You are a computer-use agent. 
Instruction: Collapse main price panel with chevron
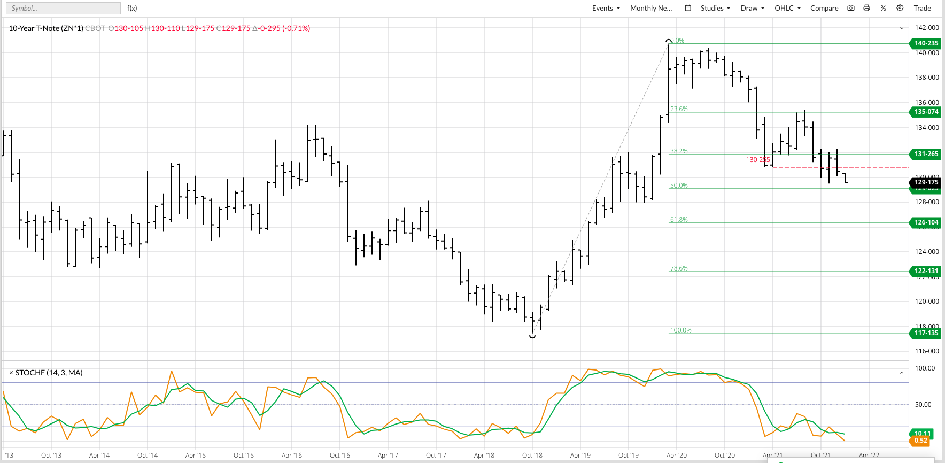click(902, 28)
